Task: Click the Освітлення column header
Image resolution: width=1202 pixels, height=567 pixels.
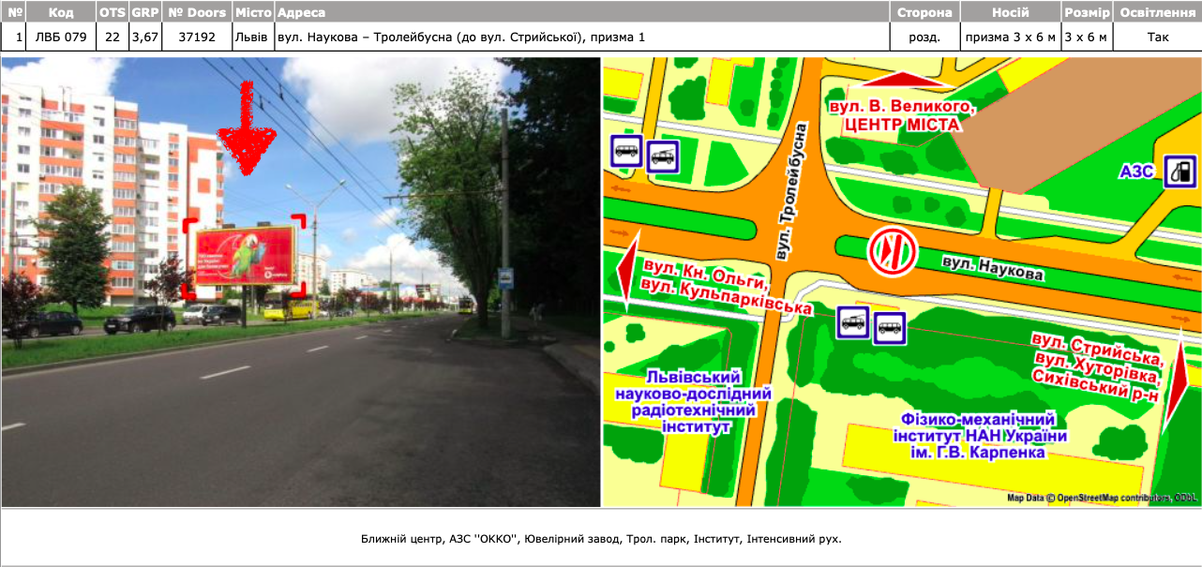Action: [x=1158, y=12]
